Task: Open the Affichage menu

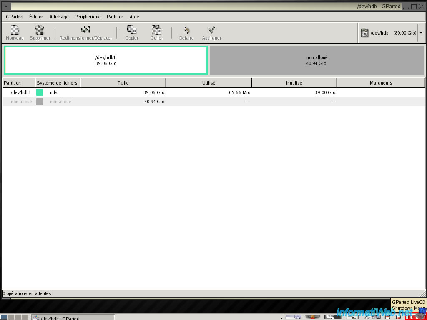Action: [59, 17]
